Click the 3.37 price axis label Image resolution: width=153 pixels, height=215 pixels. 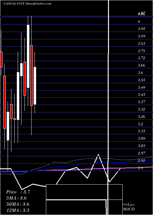coord(141,102)
